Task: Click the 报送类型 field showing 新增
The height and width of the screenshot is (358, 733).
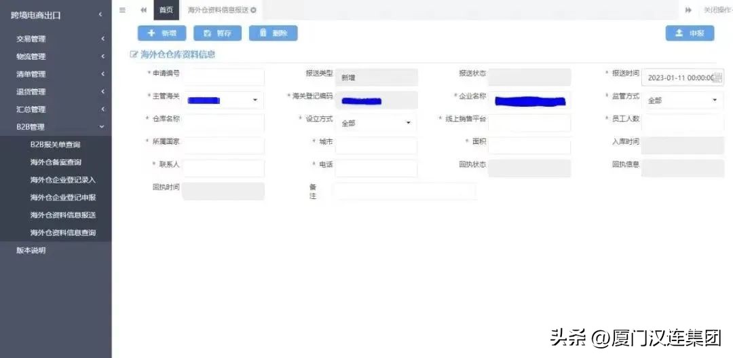Action: tap(376, 77)
